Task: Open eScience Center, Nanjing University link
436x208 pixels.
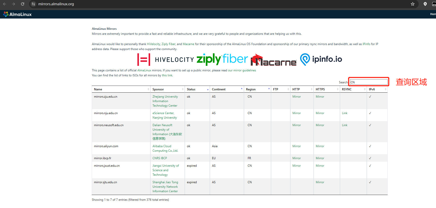Action: tap(165, 115)
